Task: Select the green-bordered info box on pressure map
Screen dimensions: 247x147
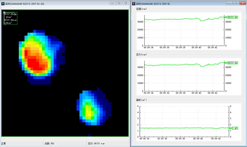Action: point(10,18)
